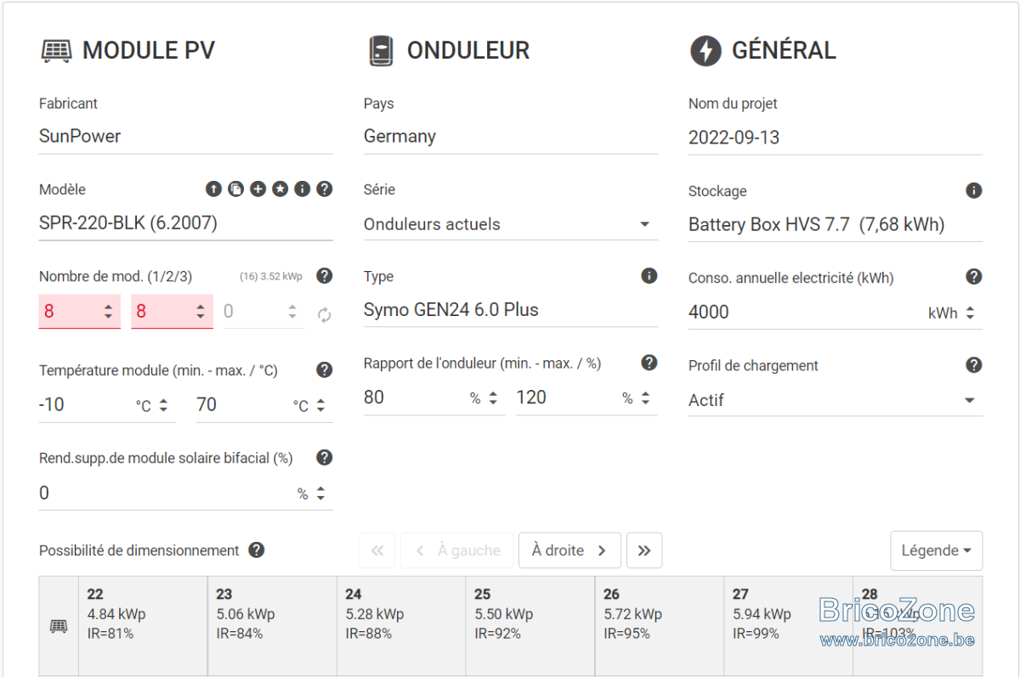Open help for Profil de chargement
Screen dimensions: 1020x677
tap(974, 365)
